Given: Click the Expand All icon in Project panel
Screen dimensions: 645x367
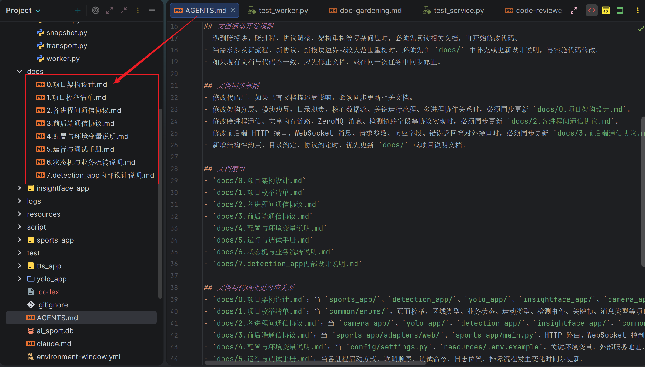Looking at the screenshot, I should (x=110, y=11).
